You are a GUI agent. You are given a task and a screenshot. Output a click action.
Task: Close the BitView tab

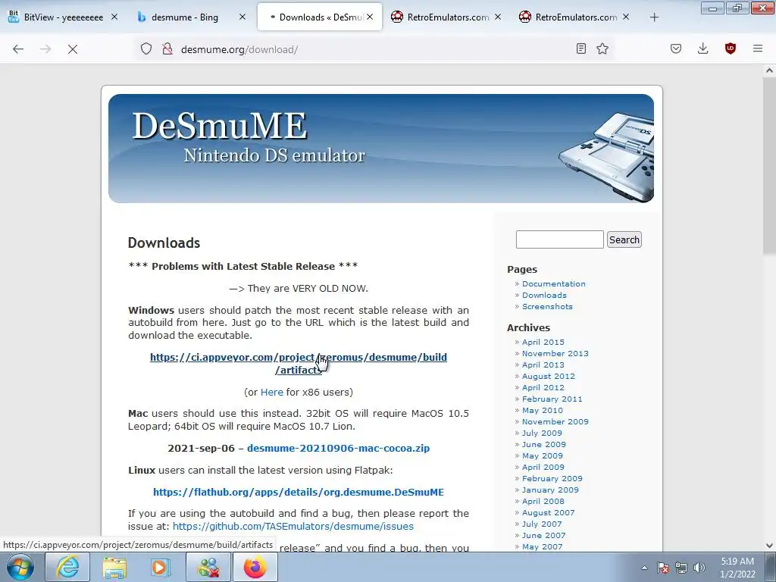114,17
